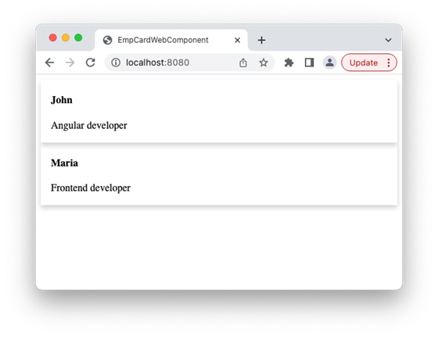The height and width of the screenshot is (337, 438).
Task: Click the forward navigation arrow
Action: (70, 63)
